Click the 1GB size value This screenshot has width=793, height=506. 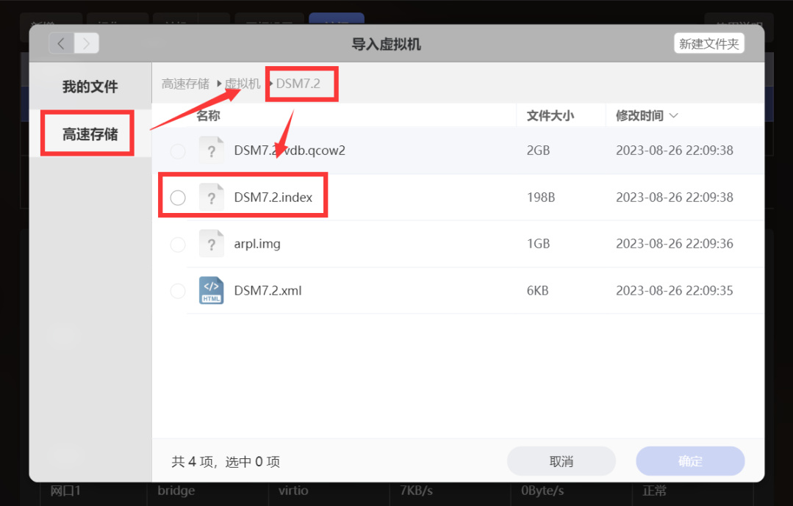538,244
